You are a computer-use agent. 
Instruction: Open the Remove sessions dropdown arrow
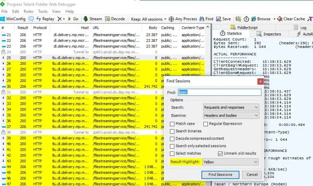pos(64,19)
